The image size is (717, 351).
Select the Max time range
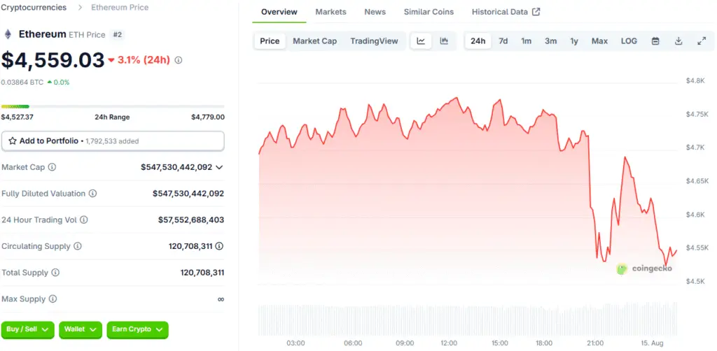[x=599, y=41]
